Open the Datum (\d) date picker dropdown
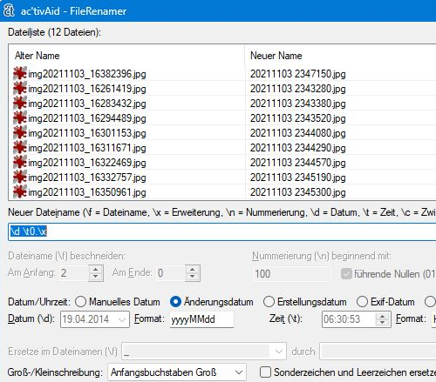Screen dimensions: 436x382 click(122, 319)
